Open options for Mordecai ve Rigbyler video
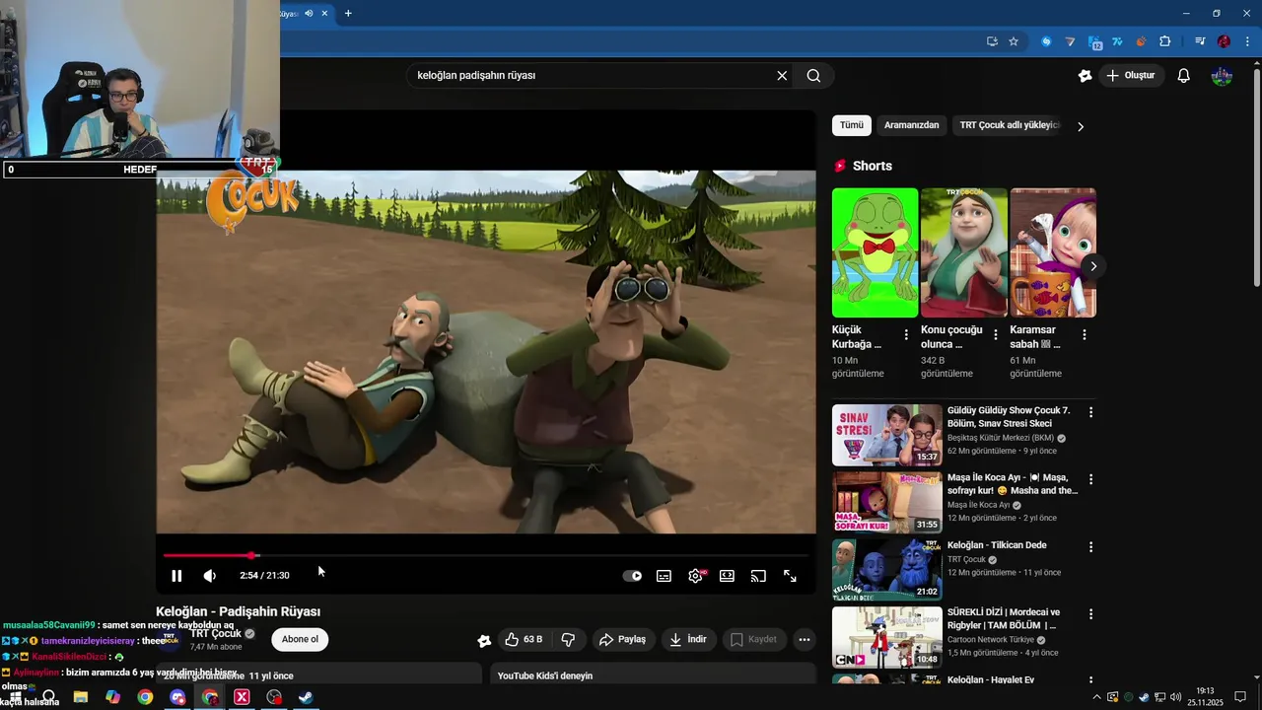This screenshot has width=1262, height=710. click(1090, 613)
